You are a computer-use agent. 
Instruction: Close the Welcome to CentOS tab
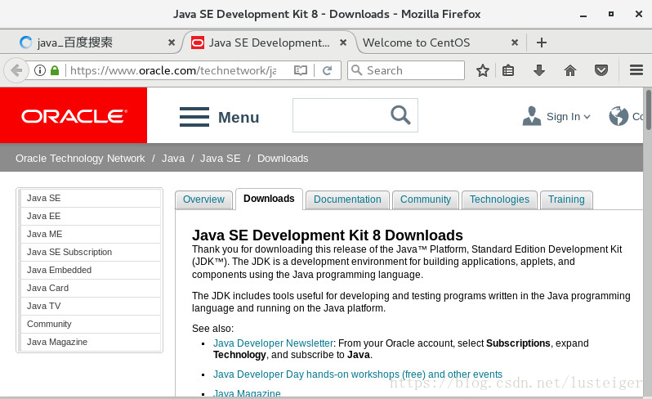[515, 43]
